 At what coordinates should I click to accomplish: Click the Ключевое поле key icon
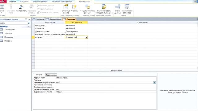point(11,7)
